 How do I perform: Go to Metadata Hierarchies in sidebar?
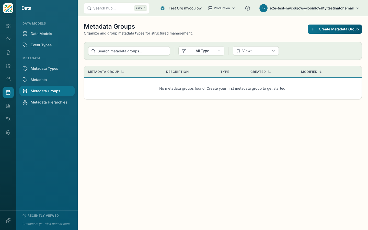(47, 102)
